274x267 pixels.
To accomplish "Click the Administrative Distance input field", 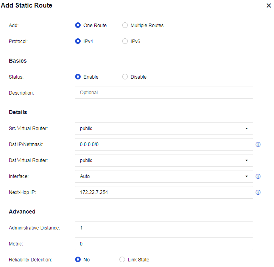I will tap(164, 228).
